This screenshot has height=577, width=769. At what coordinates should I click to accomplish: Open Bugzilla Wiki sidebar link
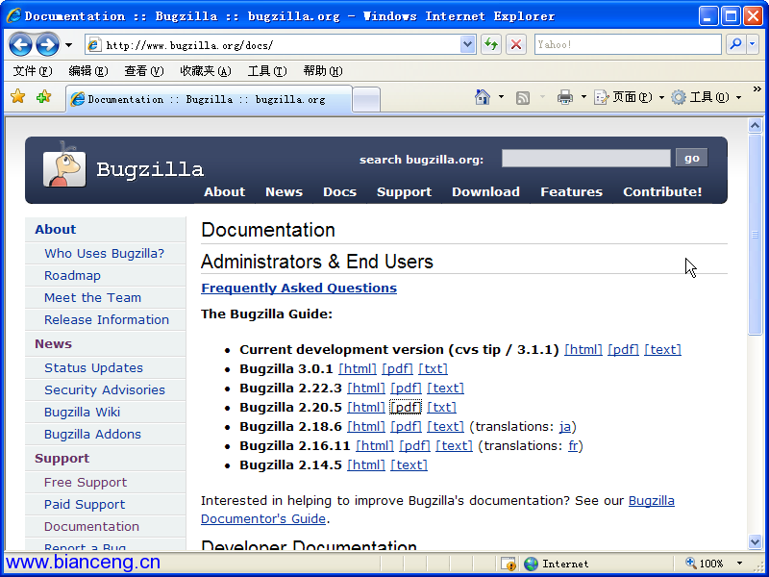[x=82, y=413]
